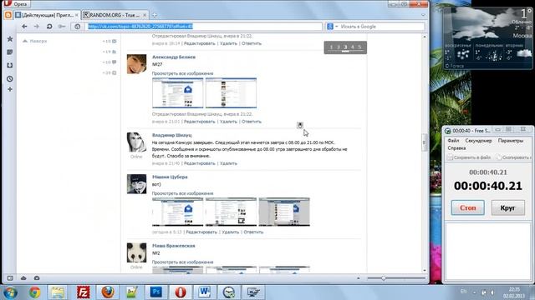This screenshot has width=535, height=300.
Task: Open Microsoft Word from the taskbar
Action: [204, 292]
